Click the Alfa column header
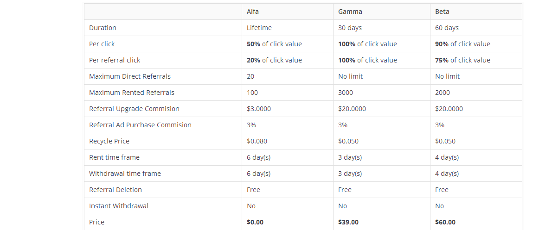The height and width of the screenshot is (230, 552). pos(253,12)
